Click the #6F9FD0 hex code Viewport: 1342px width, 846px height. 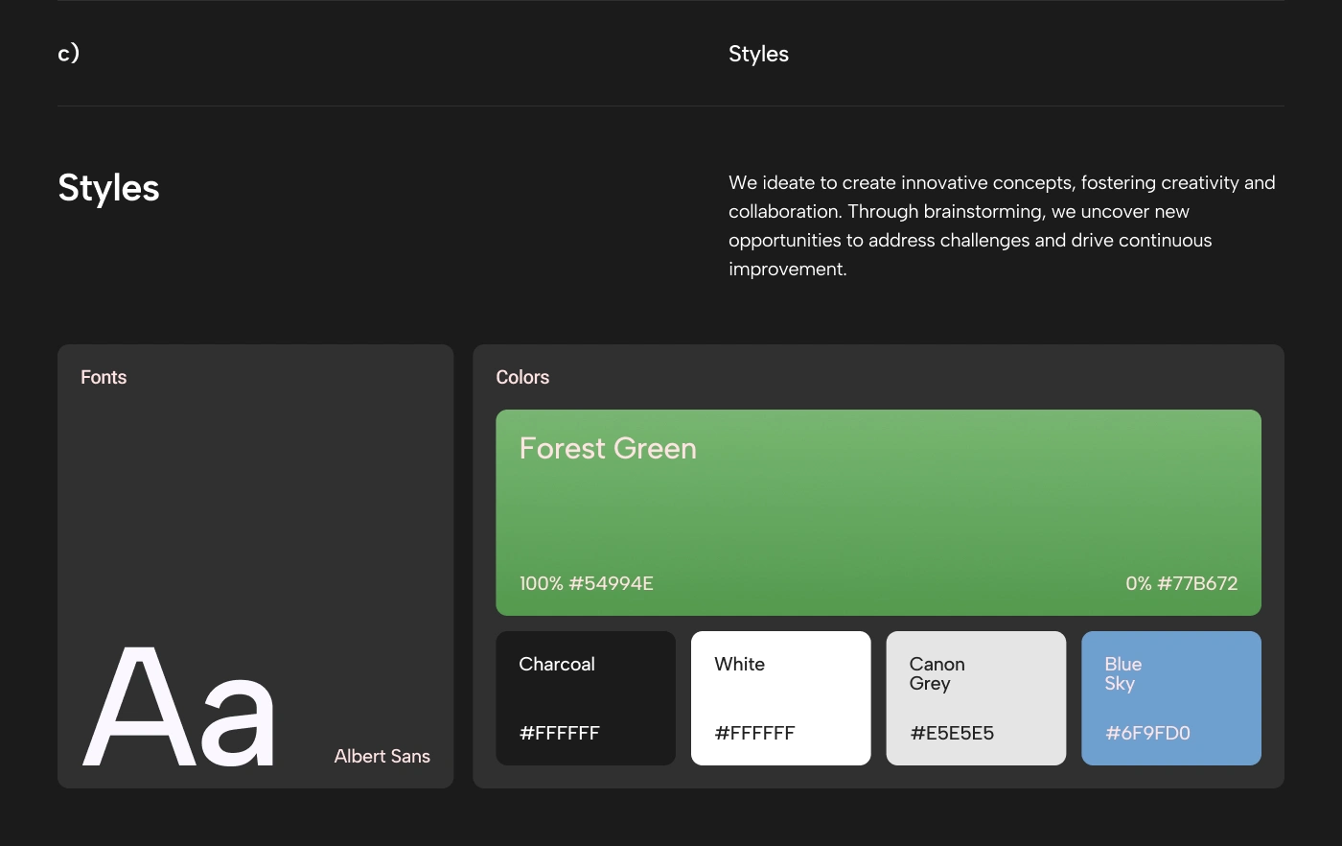[1147, 733]
